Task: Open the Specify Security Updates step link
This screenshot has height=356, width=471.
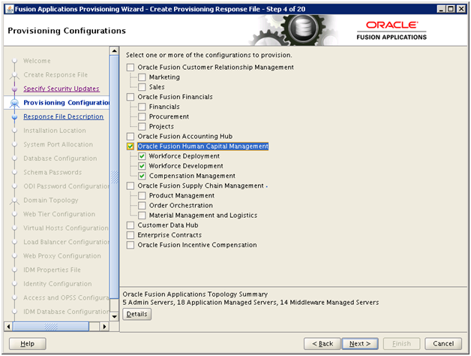Action: (61, 89)
